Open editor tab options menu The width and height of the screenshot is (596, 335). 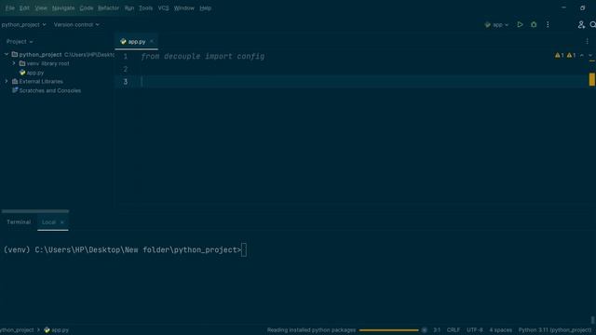(588, 41)
